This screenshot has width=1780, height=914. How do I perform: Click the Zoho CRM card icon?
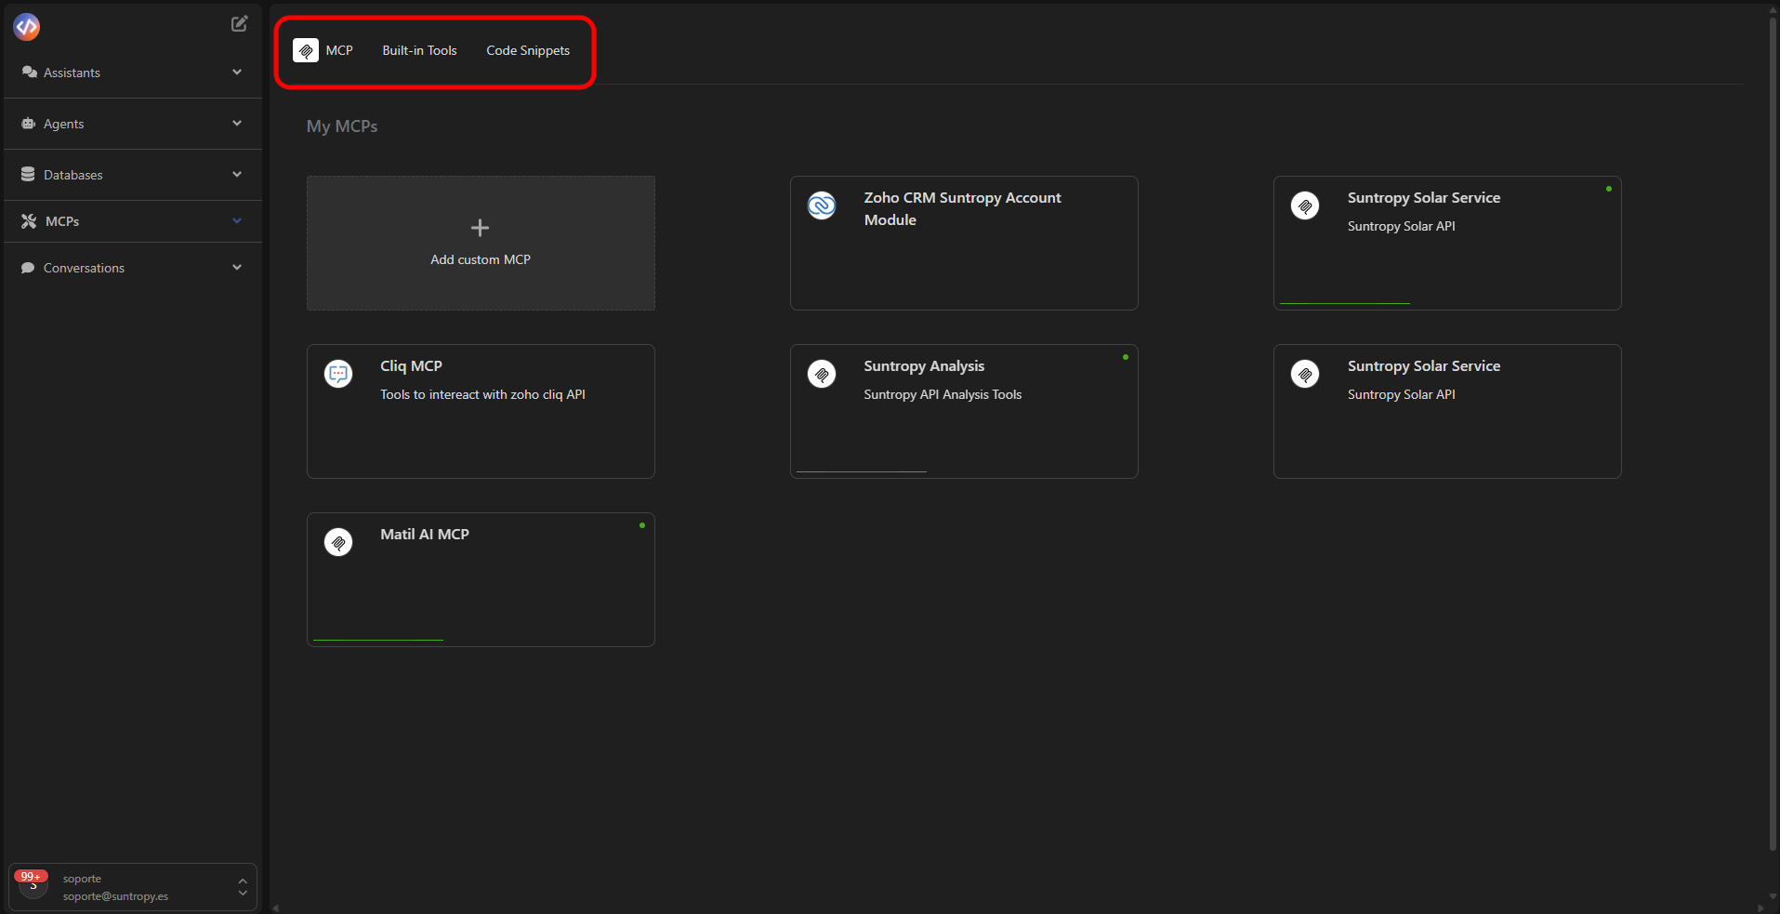[x=822, y=205]
